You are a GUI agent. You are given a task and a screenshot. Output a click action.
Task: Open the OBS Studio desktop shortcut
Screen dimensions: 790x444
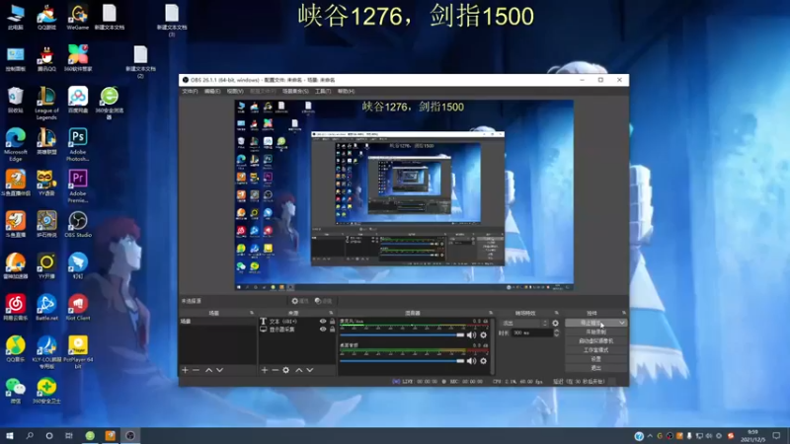pyautogui.click(x=78, y=225)
